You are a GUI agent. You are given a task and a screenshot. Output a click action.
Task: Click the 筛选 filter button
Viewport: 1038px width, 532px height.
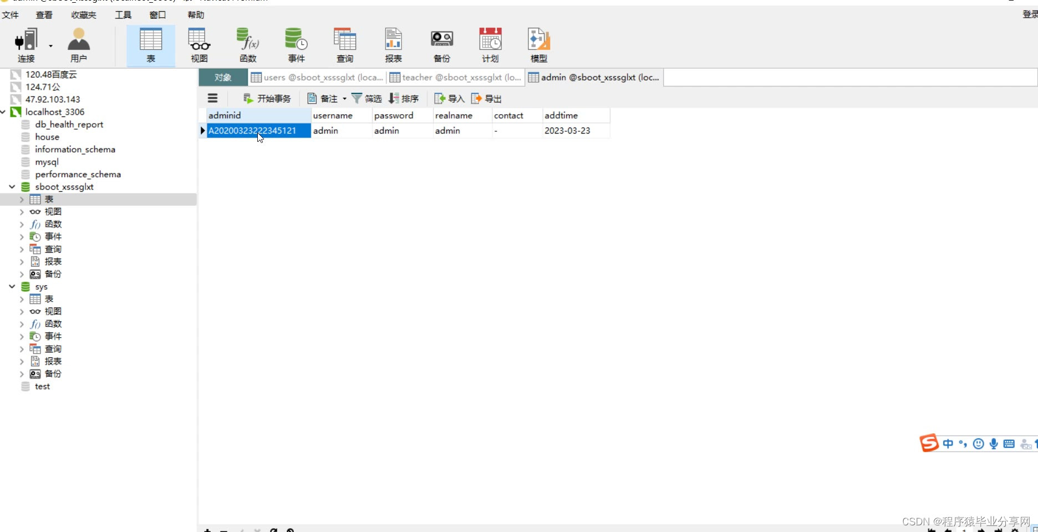pyautogui.click(x=367, y=99)
